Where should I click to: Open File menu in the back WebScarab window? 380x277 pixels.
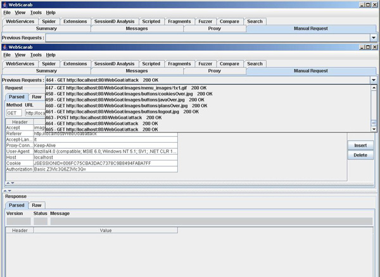coord(7,13)
